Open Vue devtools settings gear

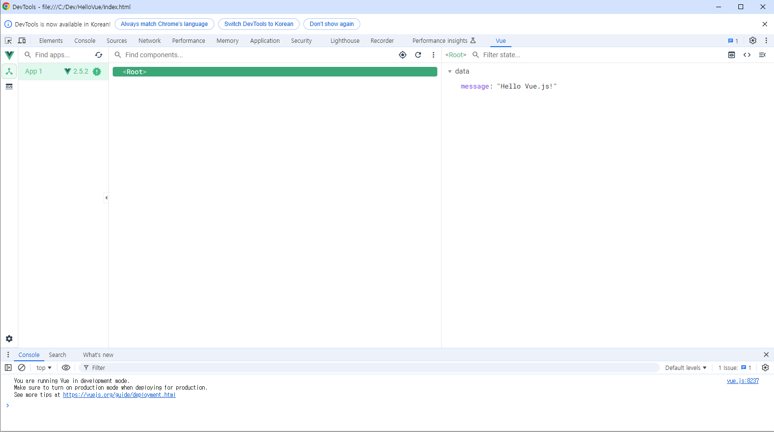click(x=9, y=339)
